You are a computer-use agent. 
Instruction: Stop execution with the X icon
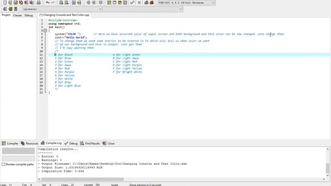[x=139, y=3]
